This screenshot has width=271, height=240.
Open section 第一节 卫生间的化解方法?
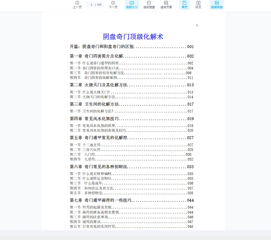click(x=131, y=111)
